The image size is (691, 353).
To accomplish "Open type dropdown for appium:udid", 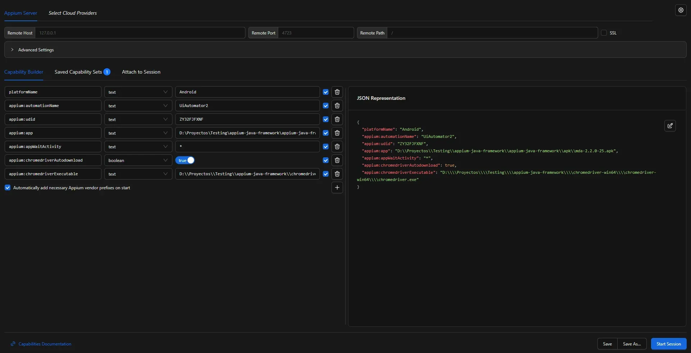I will [x=138, y=119].
